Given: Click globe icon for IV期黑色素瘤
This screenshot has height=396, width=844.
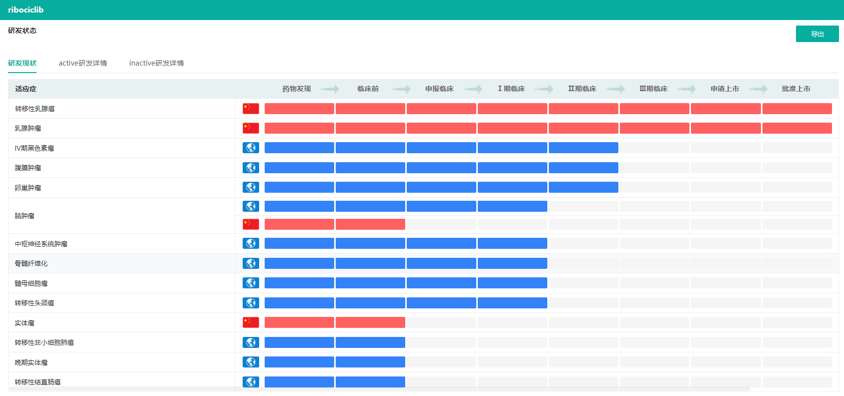Looking at the screenshot, I should [251, 148].
